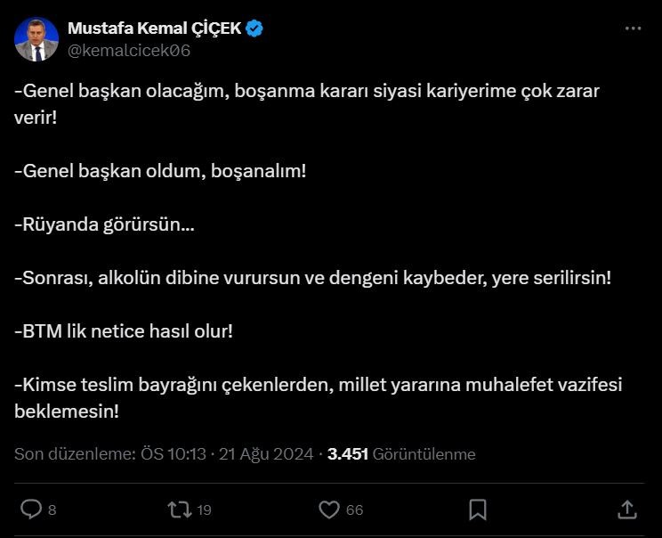Click the repost count 19
The width and height of the screenshot is (662, 538).
(205, 509)
